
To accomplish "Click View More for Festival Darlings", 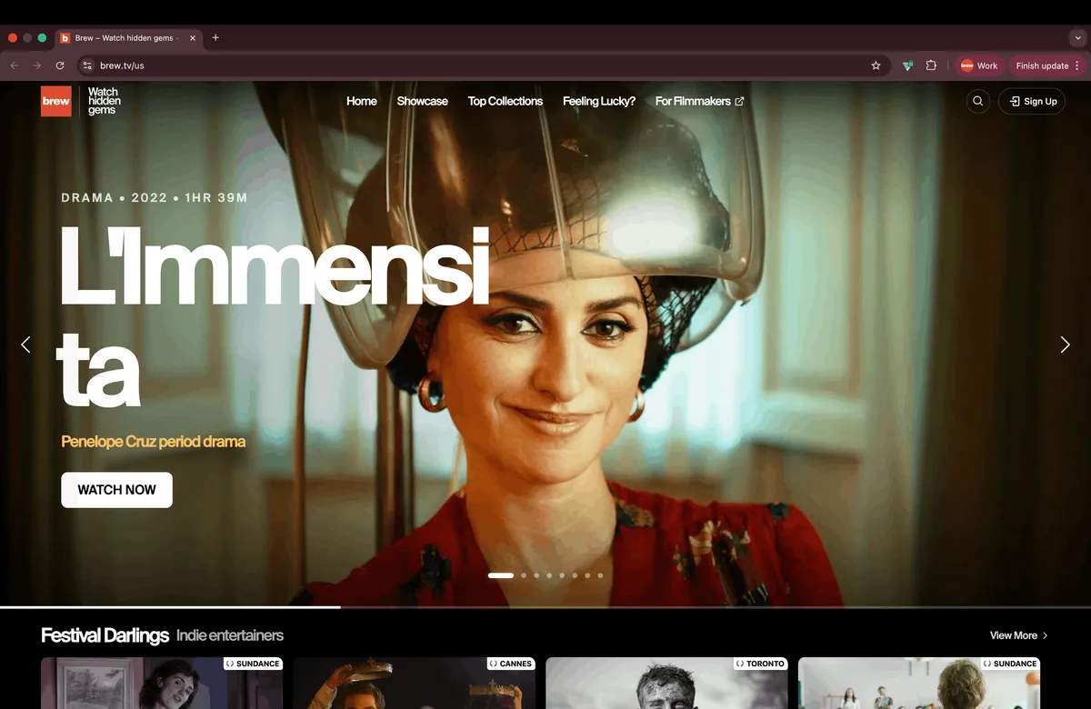I will click(x=1019, y=635).
